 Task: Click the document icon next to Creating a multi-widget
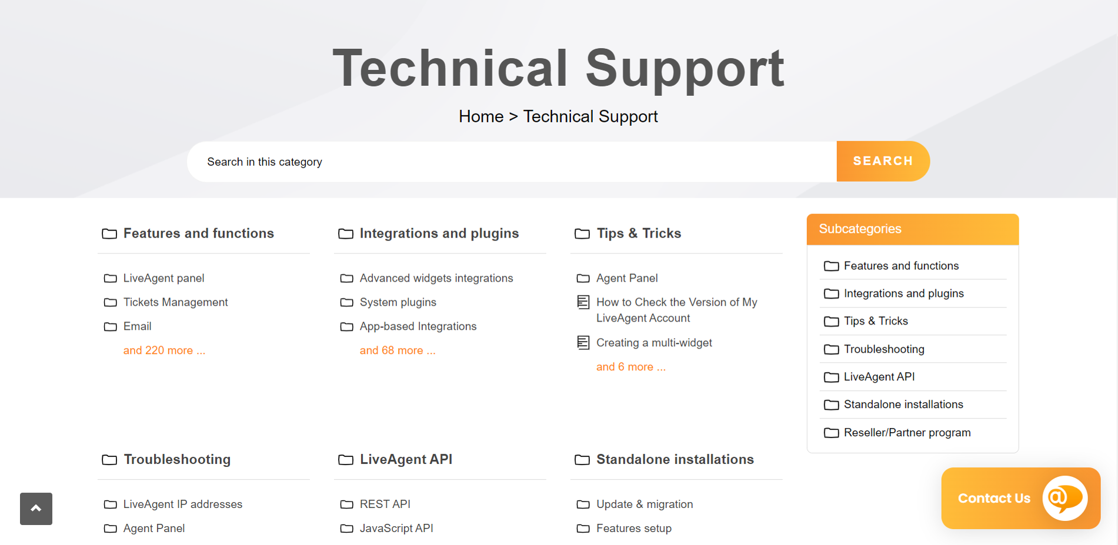click(583, 343)
